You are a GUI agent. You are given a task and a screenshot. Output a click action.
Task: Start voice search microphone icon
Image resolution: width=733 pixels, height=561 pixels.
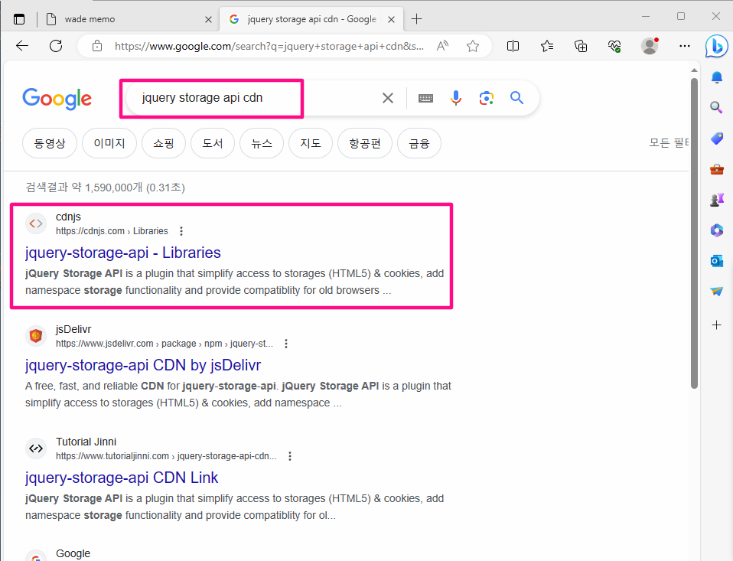tap(456, 98)
